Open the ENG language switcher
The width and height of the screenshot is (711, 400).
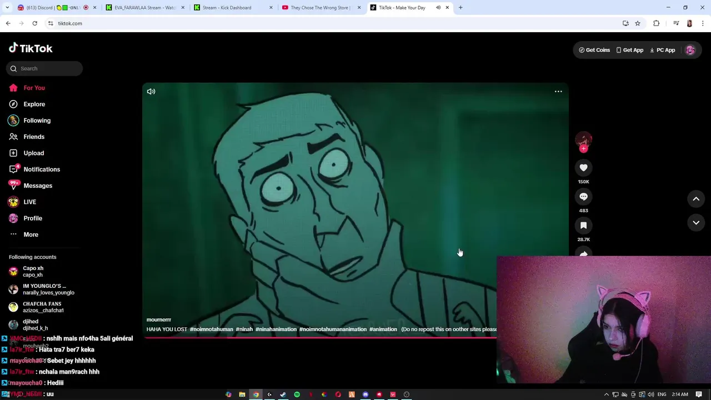(662, 394)
